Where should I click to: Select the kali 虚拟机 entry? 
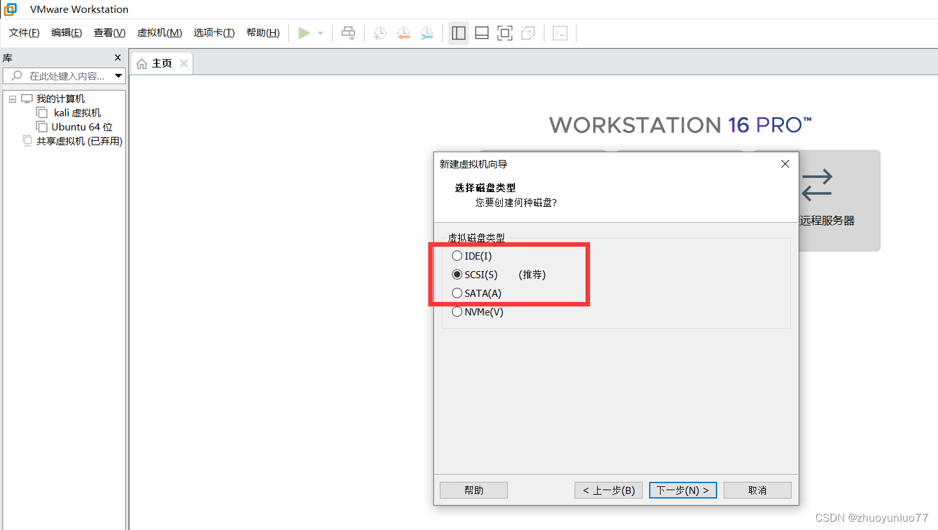pyautogui.click(x=77, y=112)
